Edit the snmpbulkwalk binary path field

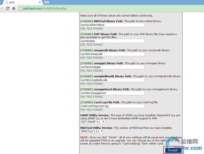click(112, 80)
